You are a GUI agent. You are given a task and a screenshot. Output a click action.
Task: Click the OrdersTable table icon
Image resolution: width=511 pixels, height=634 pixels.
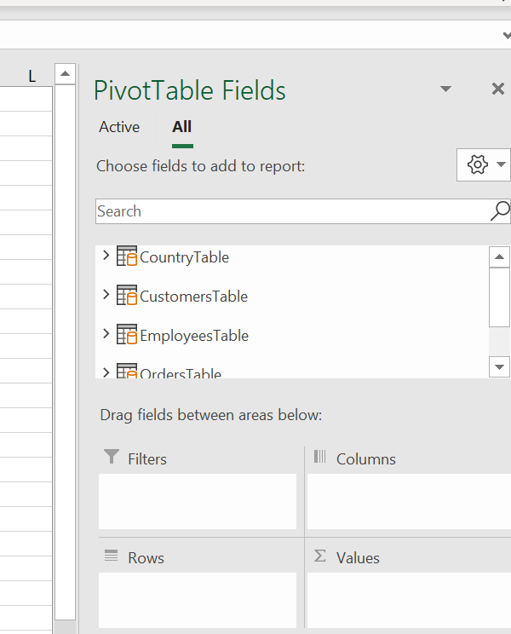click(x=126, y=372)
